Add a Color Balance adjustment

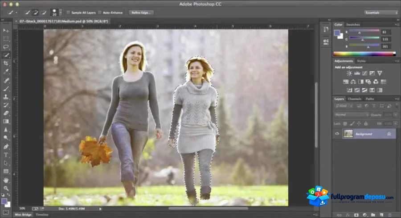click(353, 82)
